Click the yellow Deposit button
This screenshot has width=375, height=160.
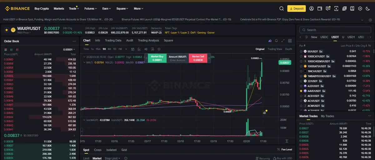pos(296,8)
